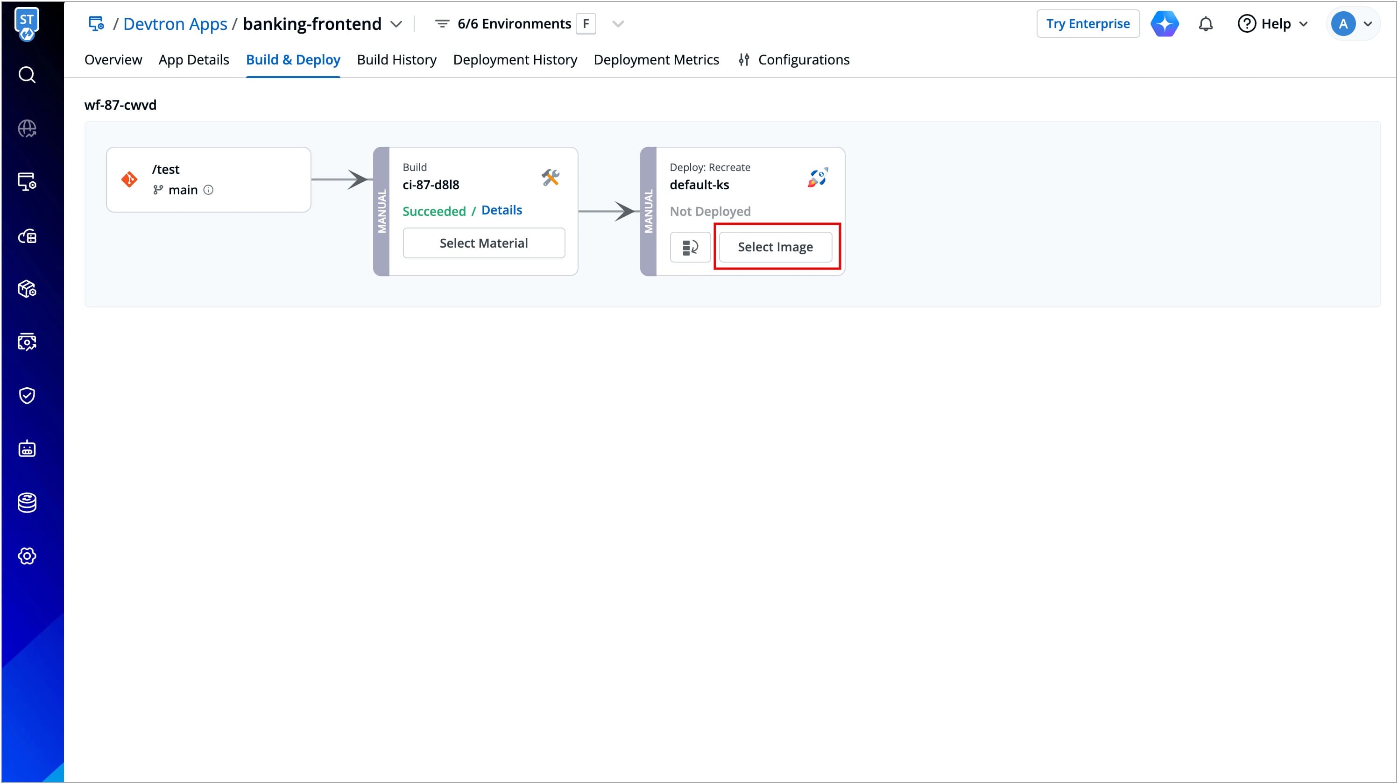
Task: Open the robot Jobs icon in the sidebar
Action: point(27,449)
